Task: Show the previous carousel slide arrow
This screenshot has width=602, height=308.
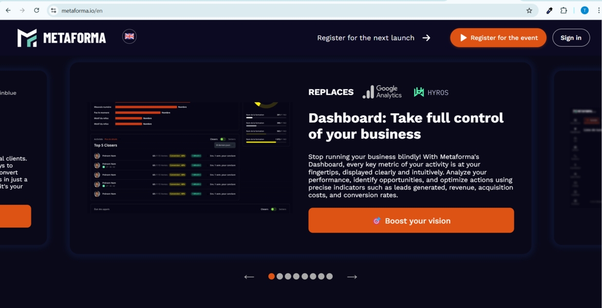Action: point(249,277)
